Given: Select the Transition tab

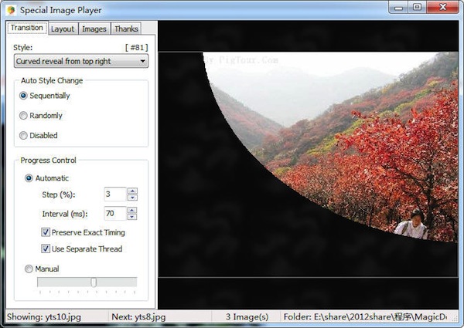Looking at the screenshot, I should point(26,29).
